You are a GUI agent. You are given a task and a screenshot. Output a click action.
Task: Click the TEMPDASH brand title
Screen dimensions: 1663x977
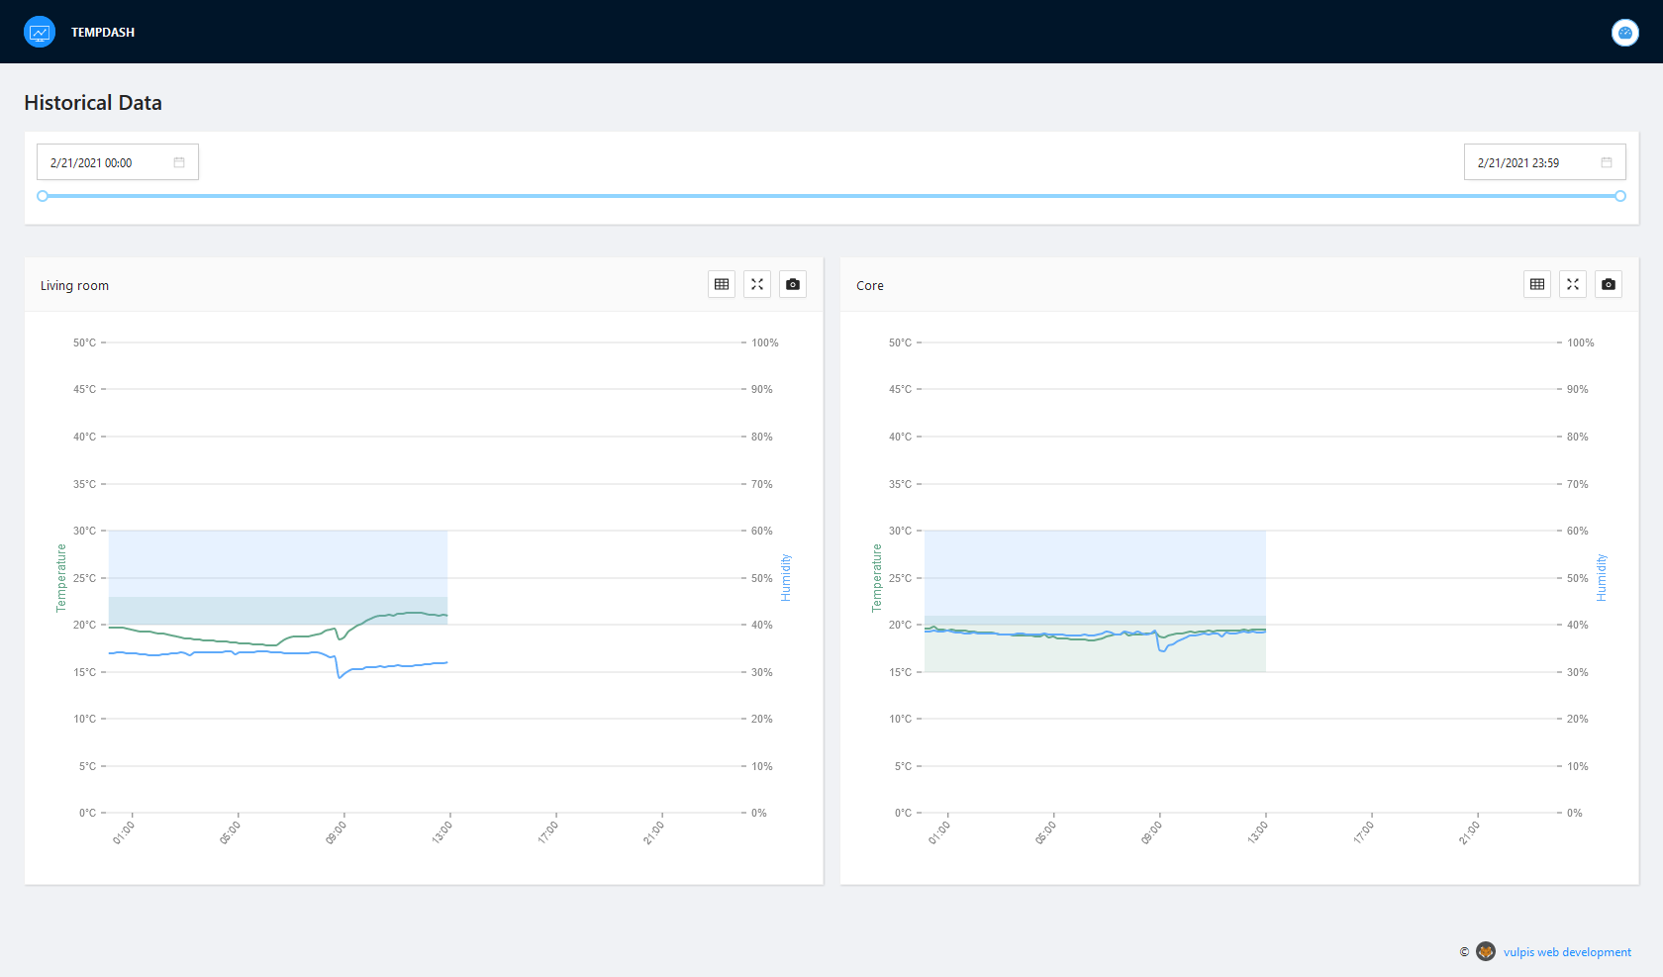point(103,33)
